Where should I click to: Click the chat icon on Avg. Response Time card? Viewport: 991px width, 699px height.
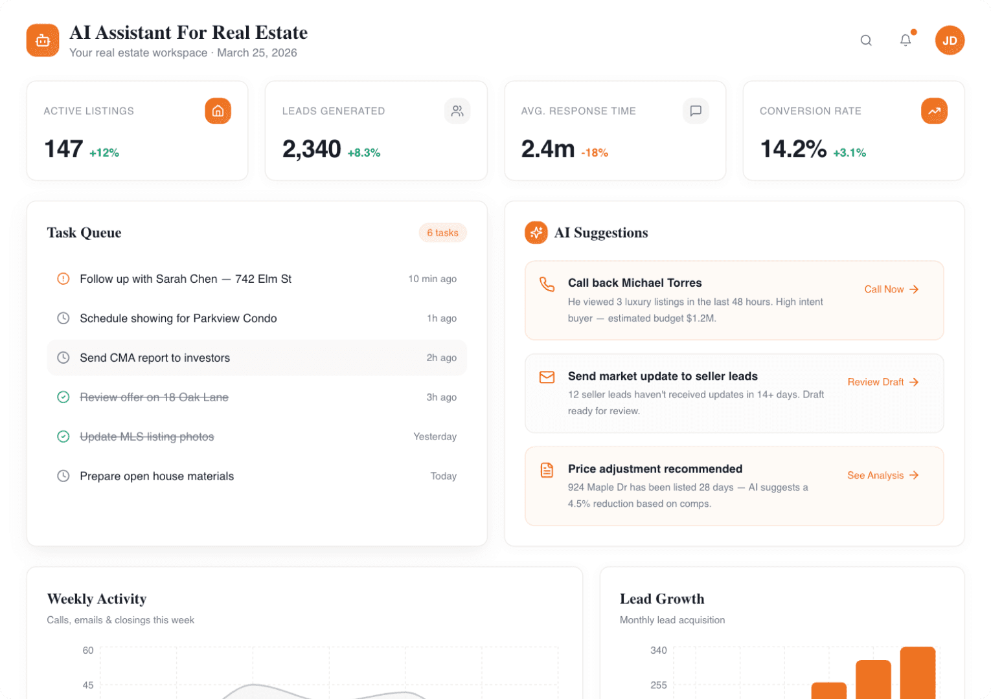click(x=696, y=111)
